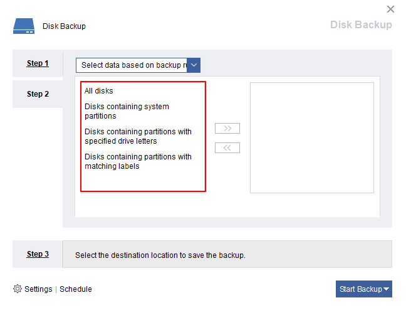
Task: Click the destination location bar in Step 3
Action: [227, 255]
